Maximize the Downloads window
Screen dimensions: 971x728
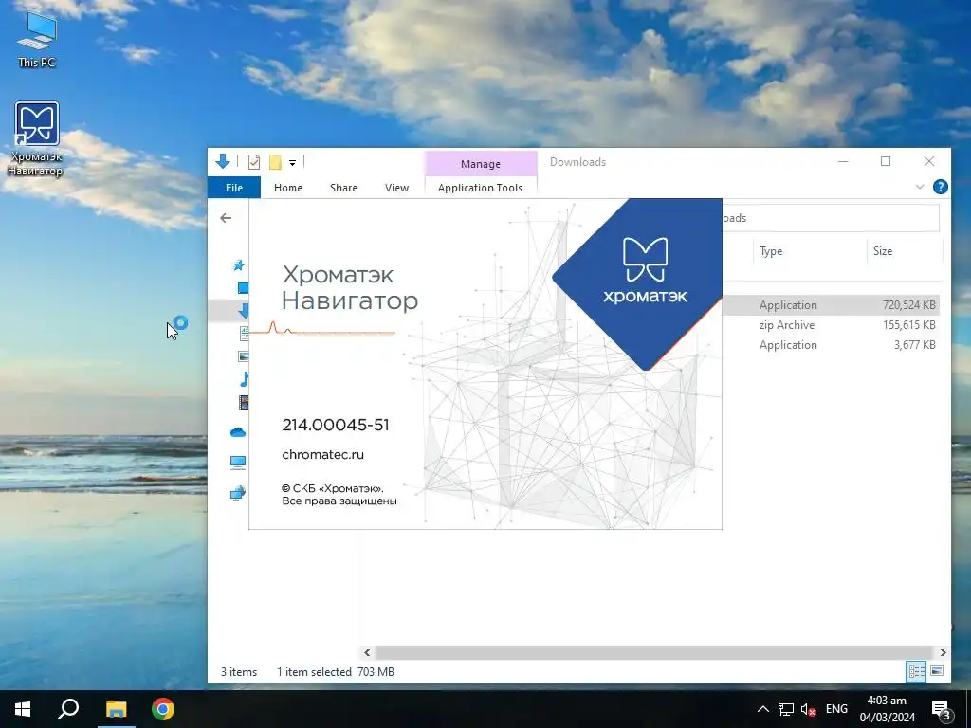886,161
